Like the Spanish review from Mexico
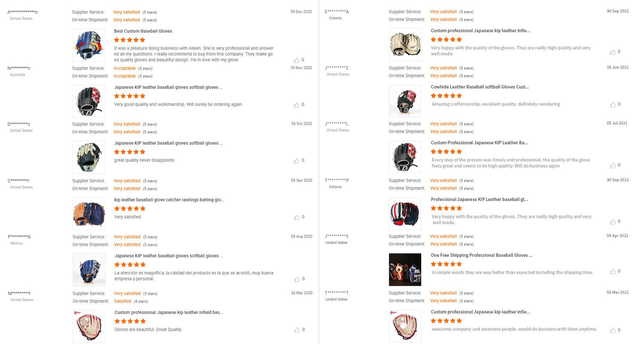This screenshot has width=640, height=344. coord(296,279)
